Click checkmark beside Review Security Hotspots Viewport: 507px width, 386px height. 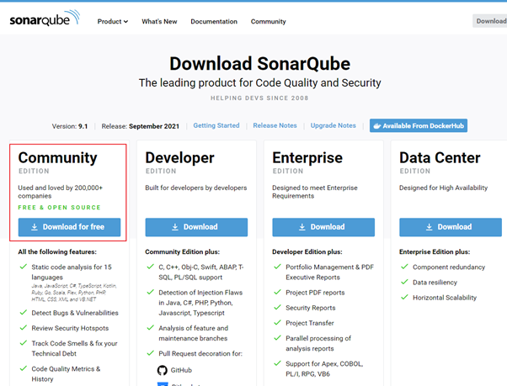click(x=24, y=328)
